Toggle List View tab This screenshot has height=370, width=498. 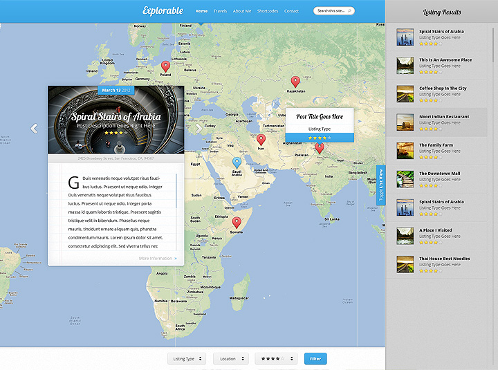381,185
